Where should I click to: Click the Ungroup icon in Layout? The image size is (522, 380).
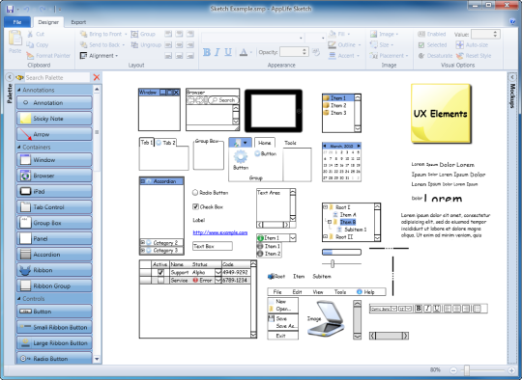tap(134, 44)
